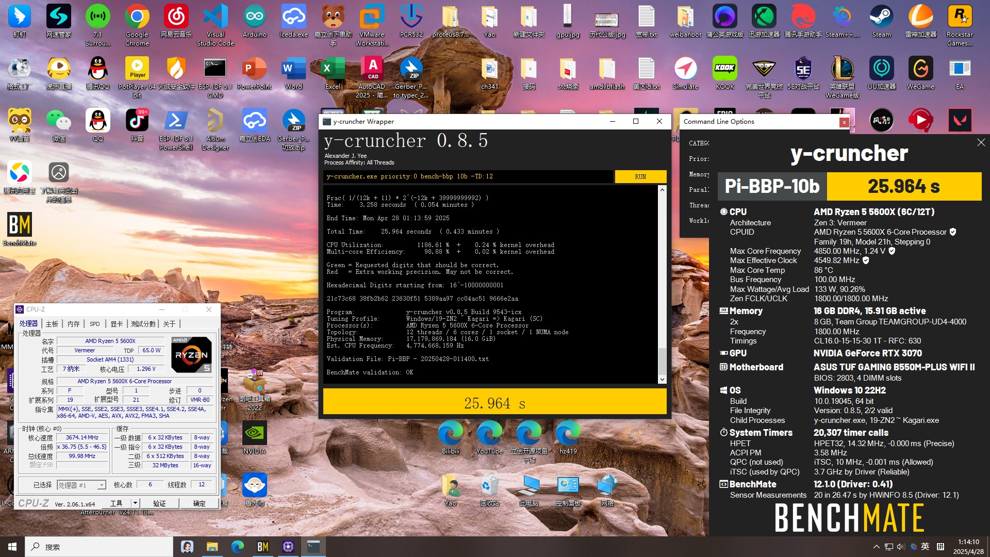Open the EA desktop icon
Image resolution: width=990 pixels, height=557 pixels.
[960, 73]
